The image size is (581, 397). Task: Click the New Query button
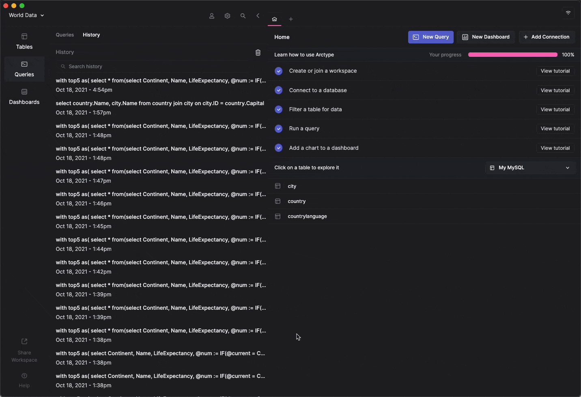coord(430,37)
